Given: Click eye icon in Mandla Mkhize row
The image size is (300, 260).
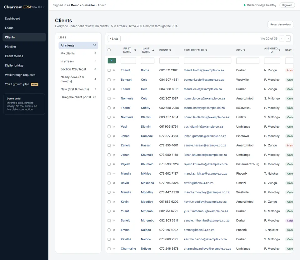Looking at the screenshot, I should tap(114, 174).
